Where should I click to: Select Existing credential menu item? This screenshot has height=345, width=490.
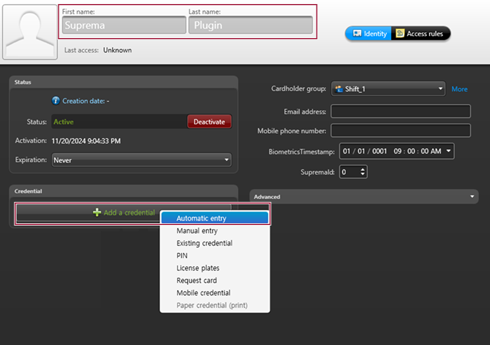coord(204,243)
